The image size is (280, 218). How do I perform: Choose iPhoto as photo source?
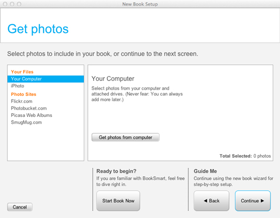tap(17, 86)
